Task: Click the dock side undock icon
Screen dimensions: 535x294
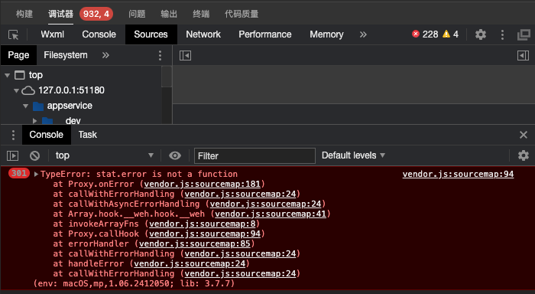Action: tap(524, 34)
